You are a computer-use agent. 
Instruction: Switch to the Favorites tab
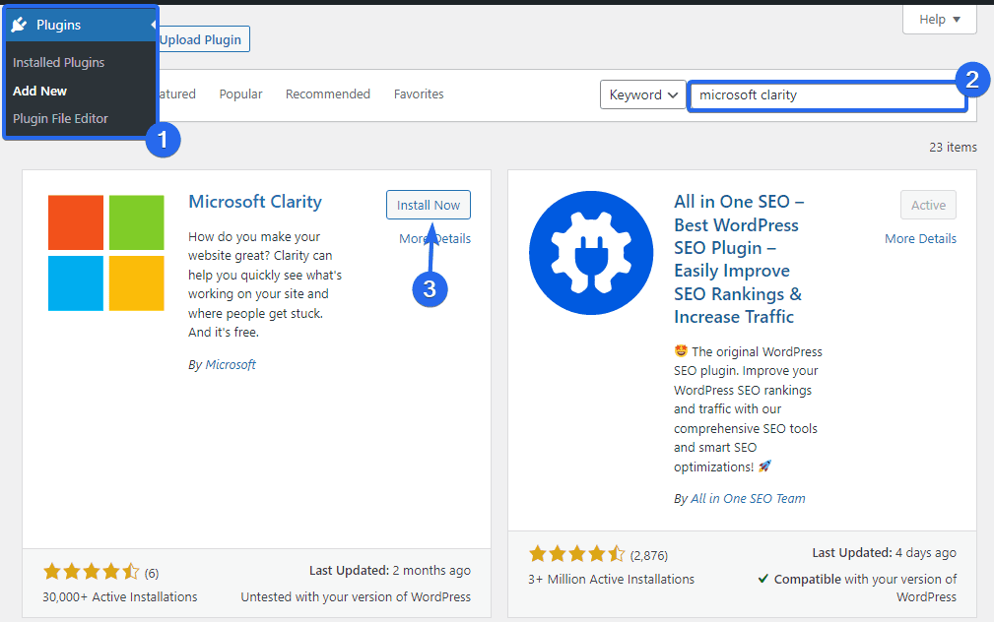(x=419, y=93)
